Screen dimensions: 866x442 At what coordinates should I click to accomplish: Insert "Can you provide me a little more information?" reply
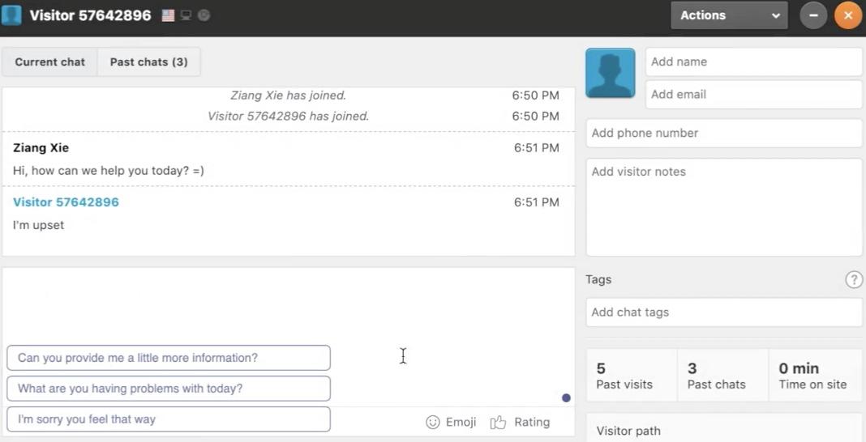169,358
